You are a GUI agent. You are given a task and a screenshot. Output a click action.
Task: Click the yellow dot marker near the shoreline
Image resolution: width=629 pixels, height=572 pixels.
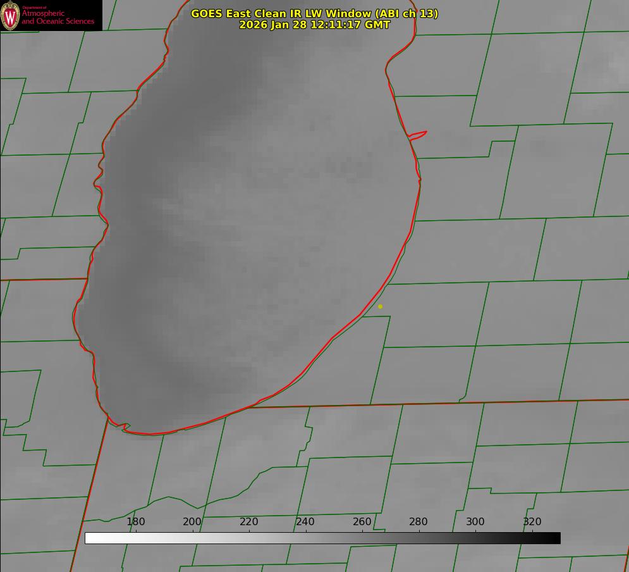[x=380, y=307]
